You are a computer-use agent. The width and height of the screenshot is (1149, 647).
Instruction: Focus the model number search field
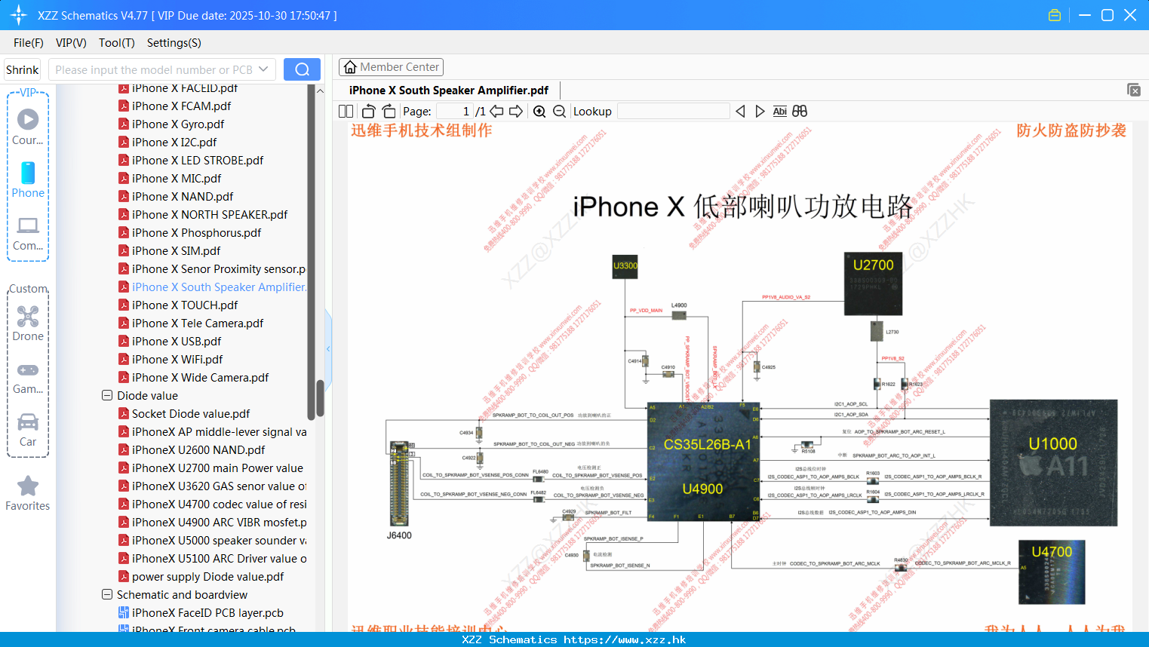point(154,69)
